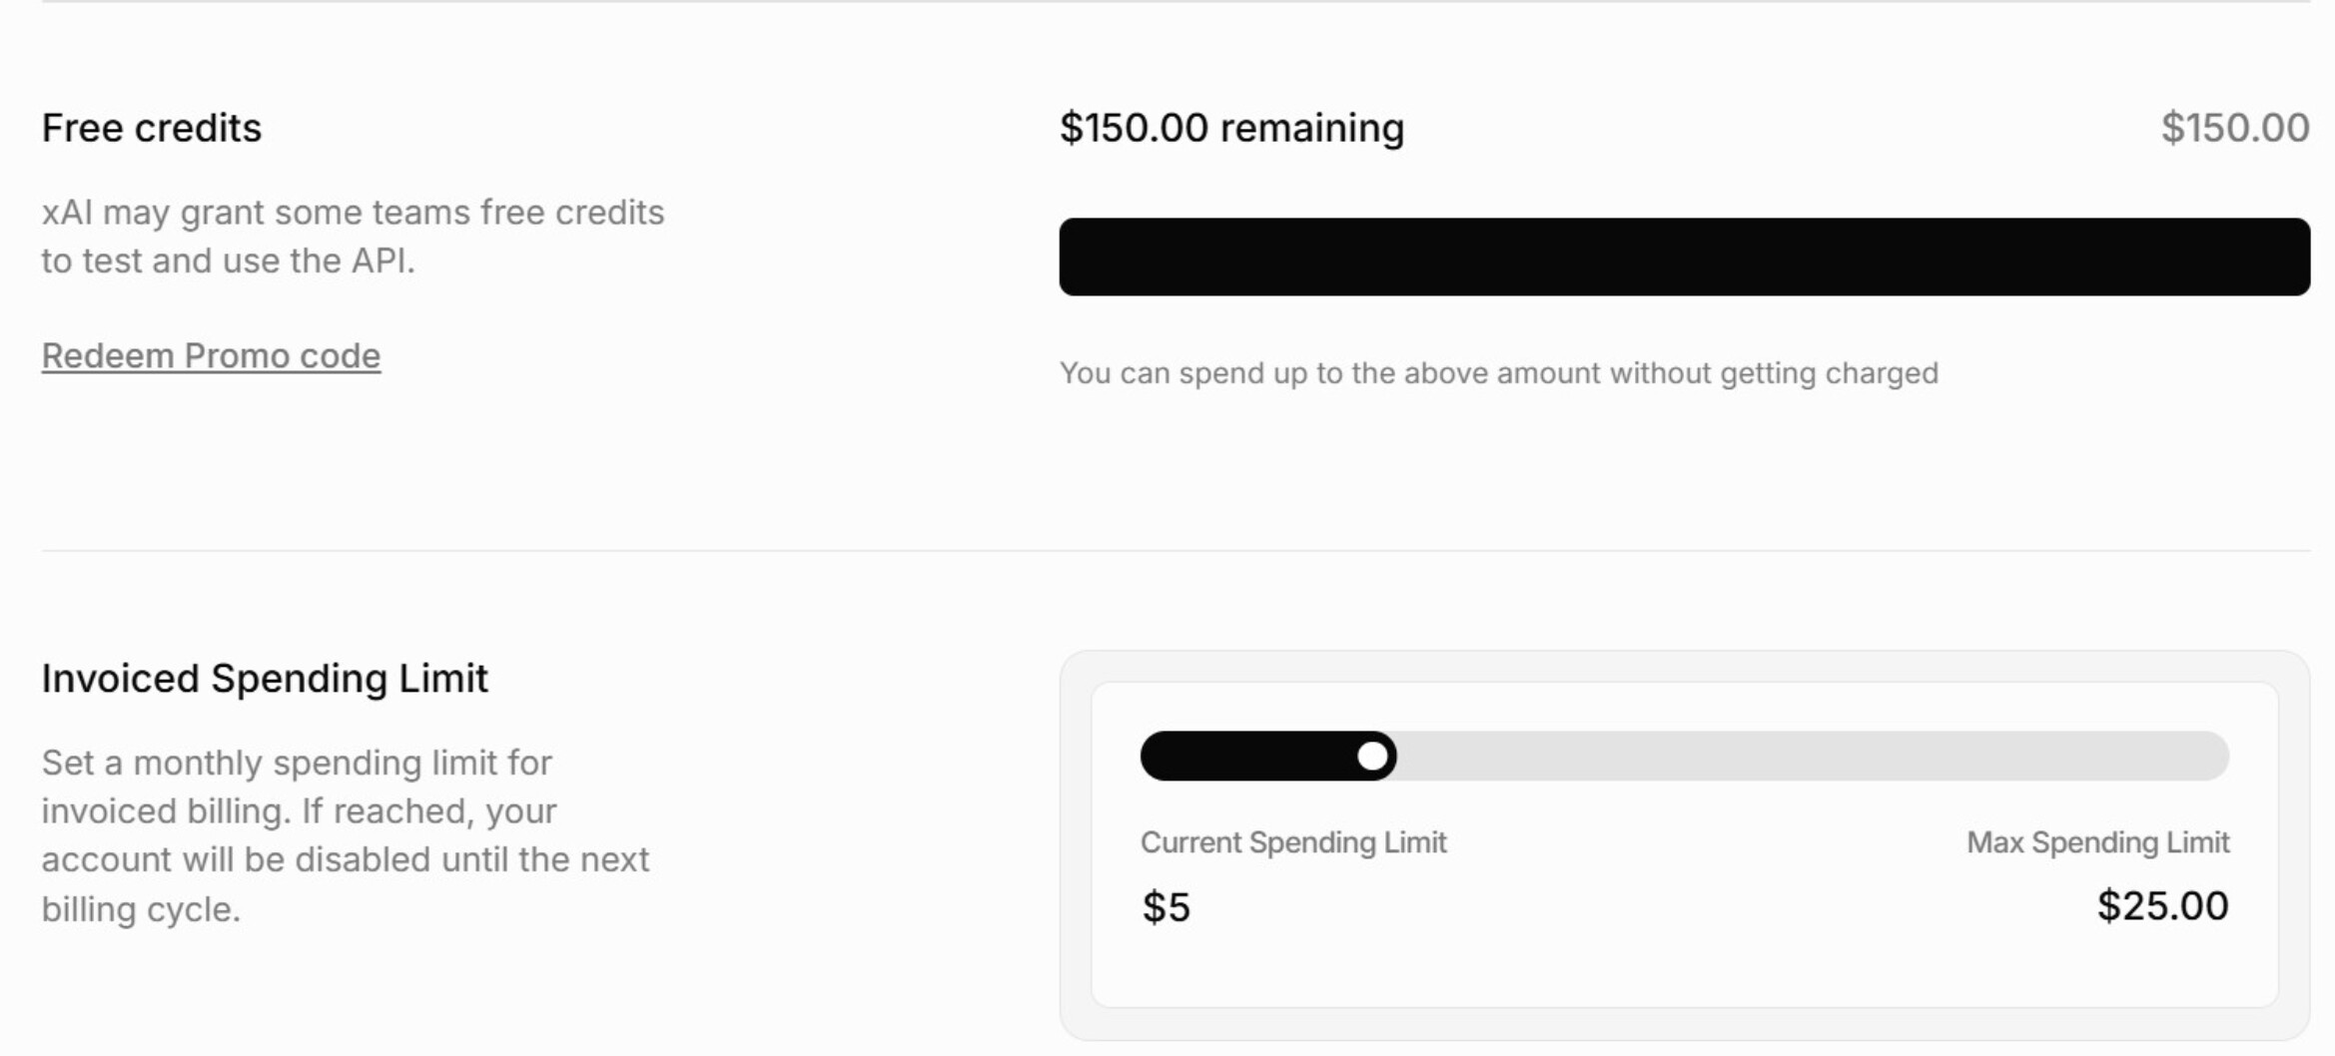Click the Max Spending Limit label
Screen dimensions: 2335x1056
coord(2097,842)
